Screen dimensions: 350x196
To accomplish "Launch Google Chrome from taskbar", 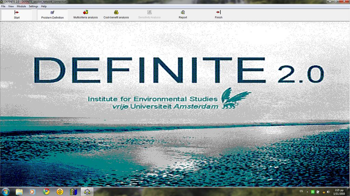I will click(x=46, y=192).
